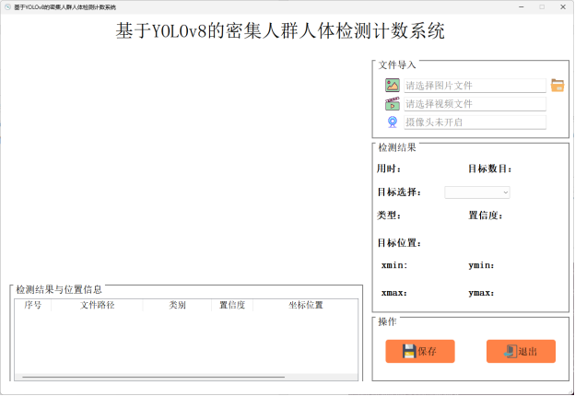
Task: Click the 用时 label
Action: [389, 169]
